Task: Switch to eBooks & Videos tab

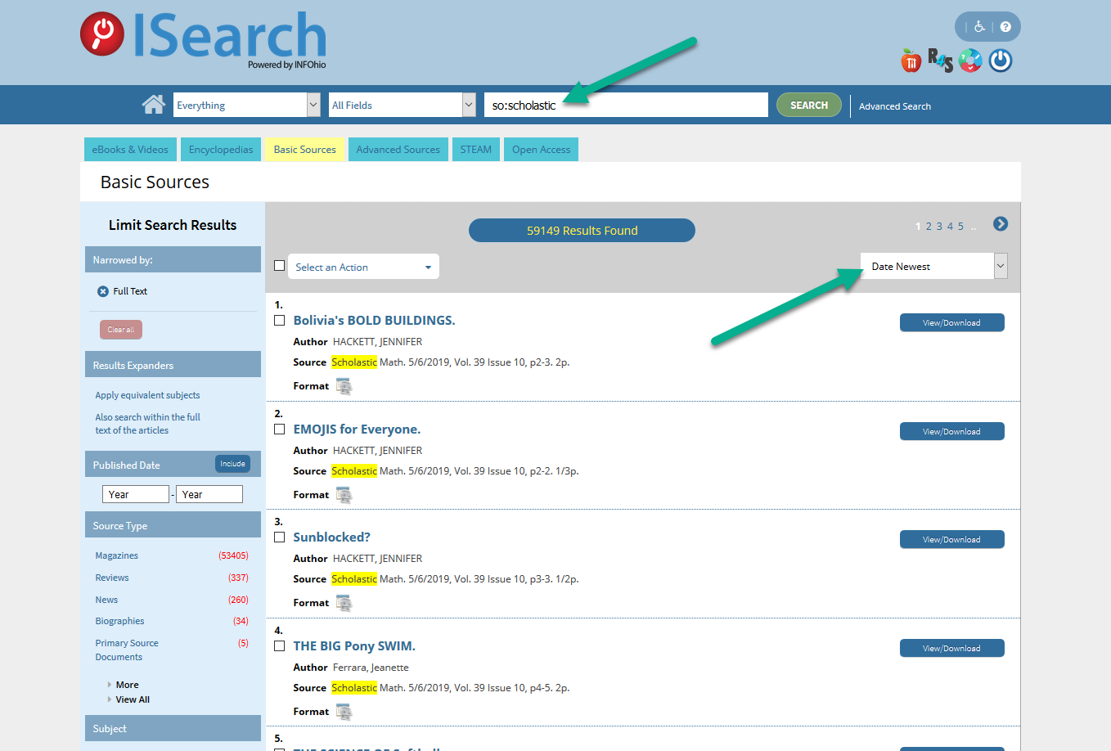Action: (130, 150)
